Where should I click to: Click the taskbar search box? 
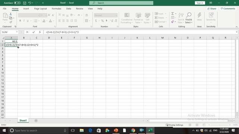(38, 130)
